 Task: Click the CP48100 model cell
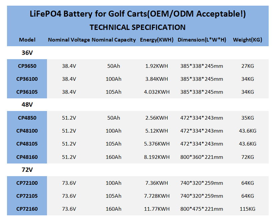pyautogui.click(x=27, y=131)
